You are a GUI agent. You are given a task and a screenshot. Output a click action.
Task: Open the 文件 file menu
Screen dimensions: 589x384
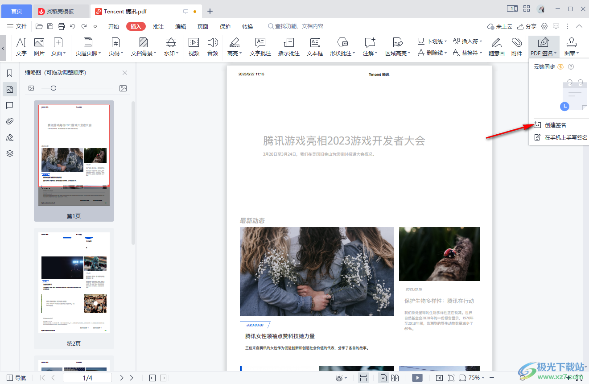17,26
